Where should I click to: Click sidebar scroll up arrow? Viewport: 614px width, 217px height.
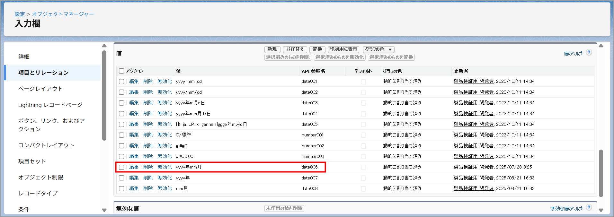(104, 46)
